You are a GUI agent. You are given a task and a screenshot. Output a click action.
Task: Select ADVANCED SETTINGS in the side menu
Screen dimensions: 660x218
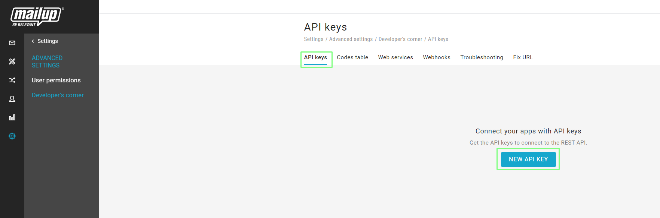point(47,61)
